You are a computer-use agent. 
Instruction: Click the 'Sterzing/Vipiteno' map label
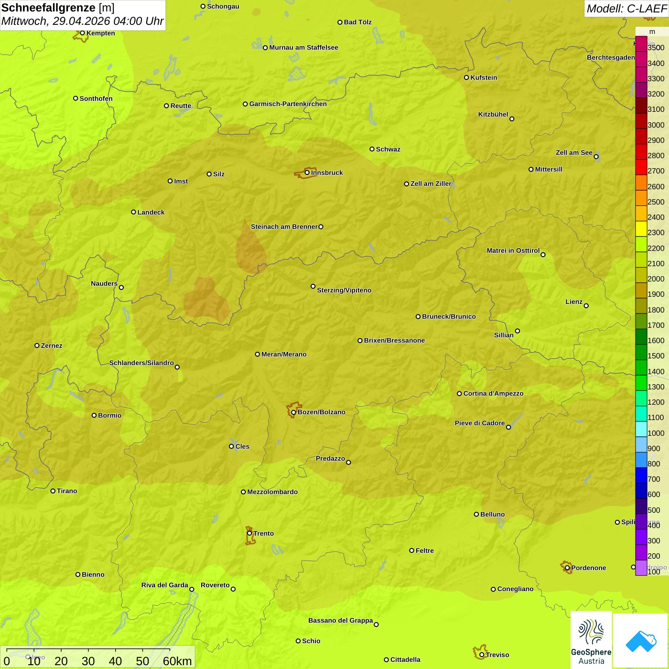point(344,290)
